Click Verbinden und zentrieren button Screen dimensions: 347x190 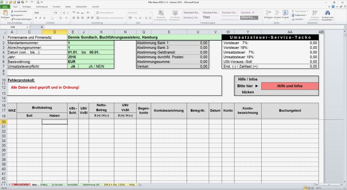(111, 18)
